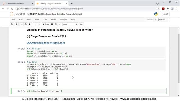
Task: Open the Kernel menu
Action: [x=53, y=20]
